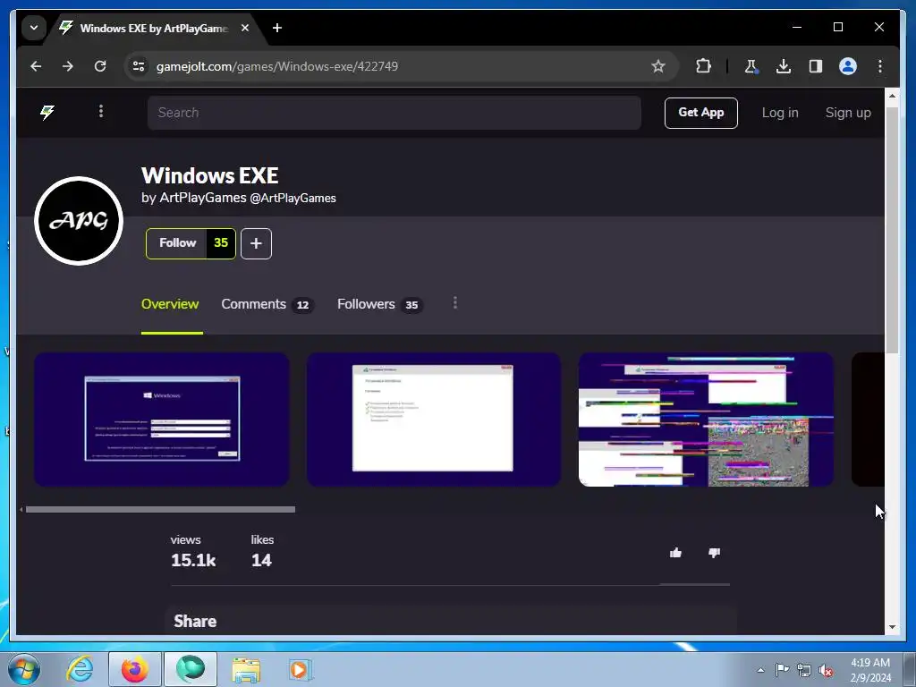Close the Windows EXE browser tab
This screenshot has width=916, height=687.
245,28
